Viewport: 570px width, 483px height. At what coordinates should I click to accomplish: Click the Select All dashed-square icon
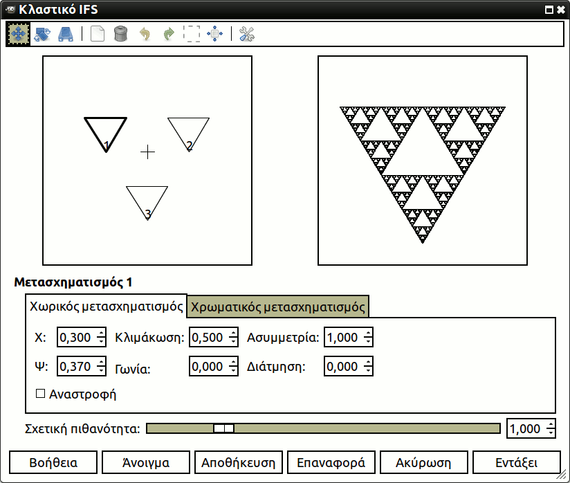click(x=191, y=34)
